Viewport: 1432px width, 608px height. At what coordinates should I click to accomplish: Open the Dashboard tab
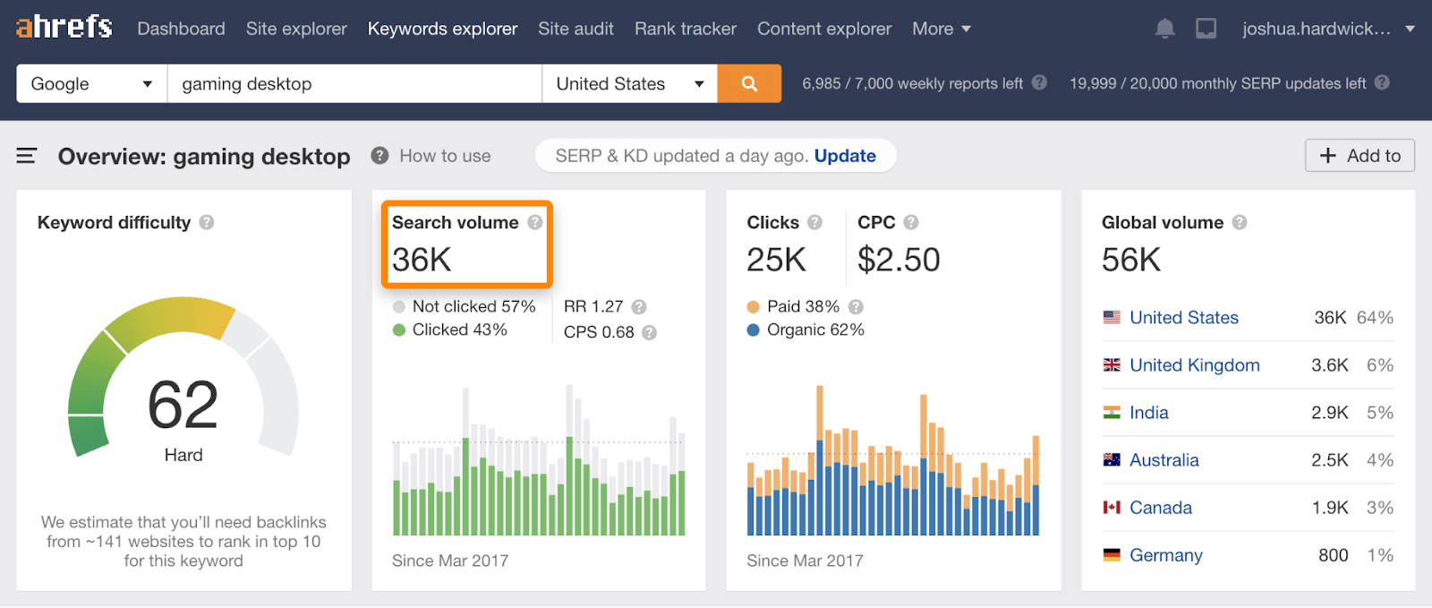[181, 29]
